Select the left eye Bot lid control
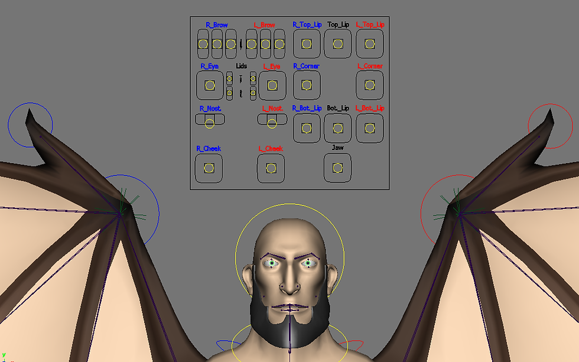 tap(253, 93)
